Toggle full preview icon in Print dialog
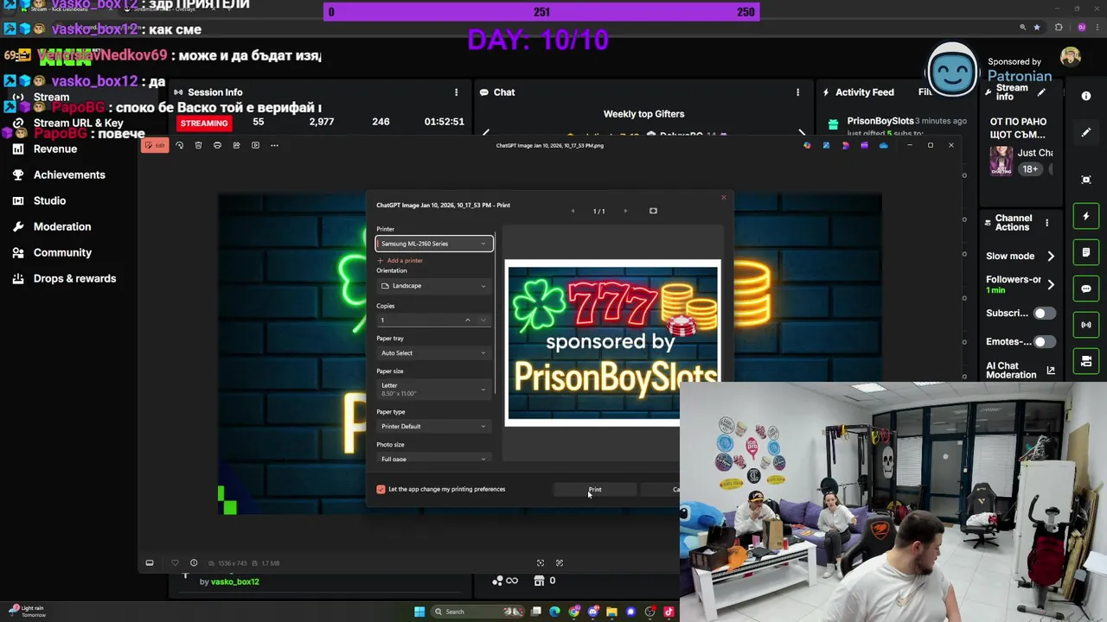 (653, 211)
